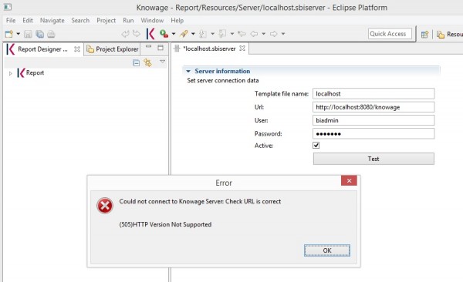Open the Back history dropdown arrow
The width and height of the screenshot is (463, 282).
click(263, 34)
